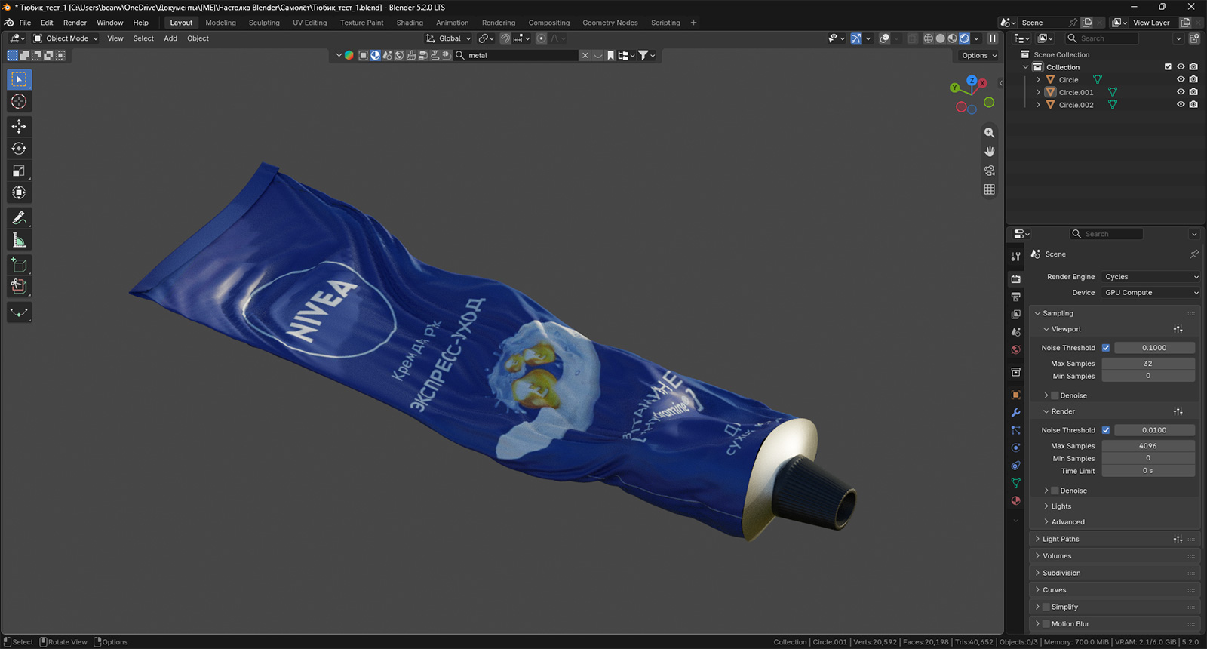Image resolution: width=1207 pixels, height=649 pixels.
Task: Open the Render menu
Action: click(x=75, y=23)
